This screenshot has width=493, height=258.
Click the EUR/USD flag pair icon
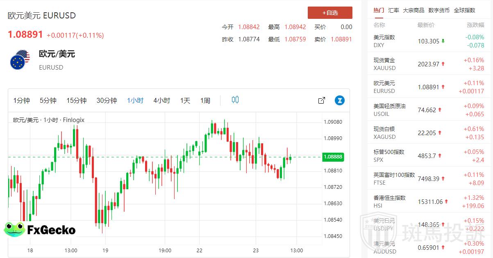pos(20,60)
